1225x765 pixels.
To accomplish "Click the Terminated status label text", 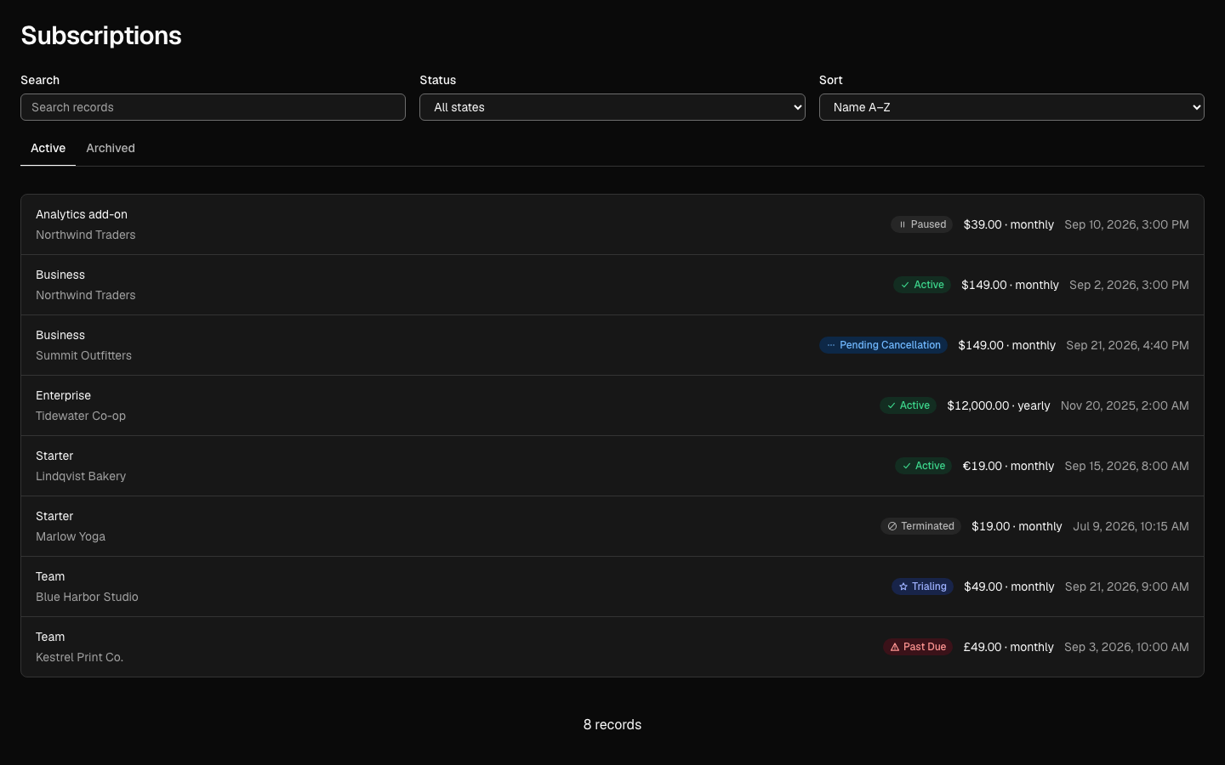I will pyautogui.click(x=927, y=526).
